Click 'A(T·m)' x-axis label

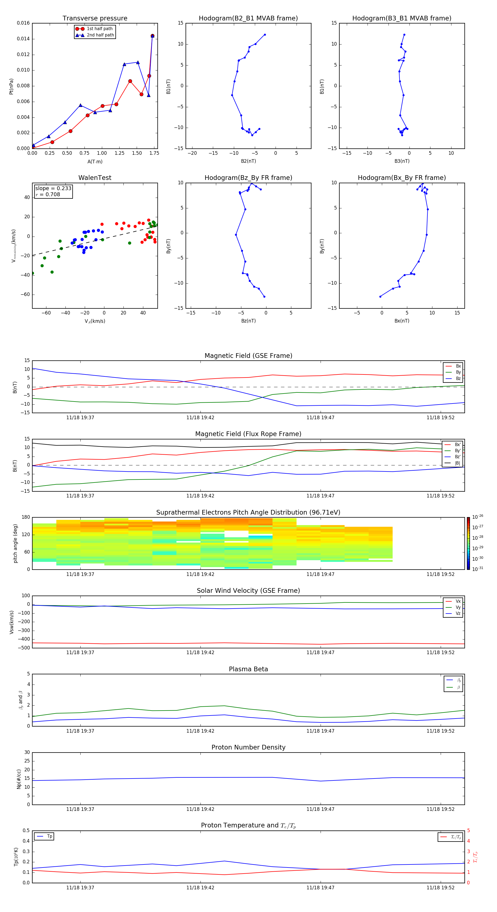coord(95,162)
